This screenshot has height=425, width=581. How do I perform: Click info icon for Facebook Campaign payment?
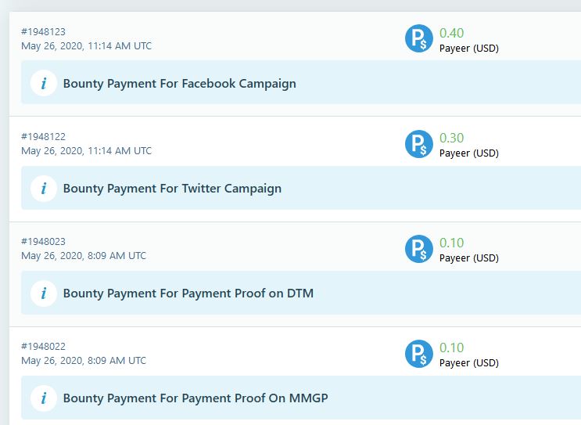(44, 83)
